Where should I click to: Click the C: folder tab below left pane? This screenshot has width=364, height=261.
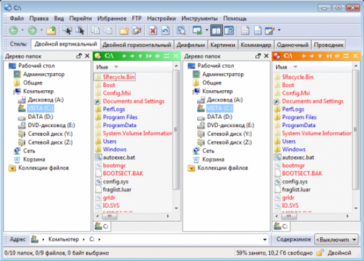pos(103,226)
